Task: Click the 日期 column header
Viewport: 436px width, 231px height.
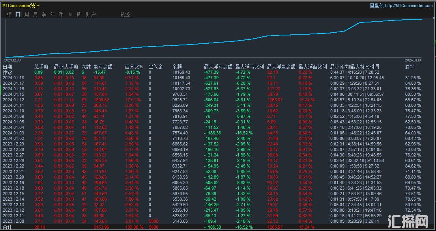Action: pyautogui.click(x=7, y=67)
